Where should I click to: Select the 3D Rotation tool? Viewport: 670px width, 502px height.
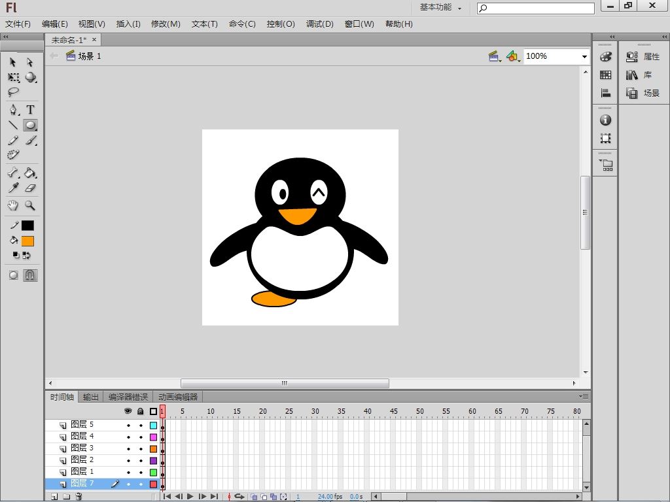coord(30,77)
